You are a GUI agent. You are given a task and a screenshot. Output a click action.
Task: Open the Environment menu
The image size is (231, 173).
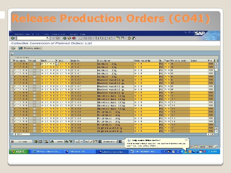[x=58, y=34]
